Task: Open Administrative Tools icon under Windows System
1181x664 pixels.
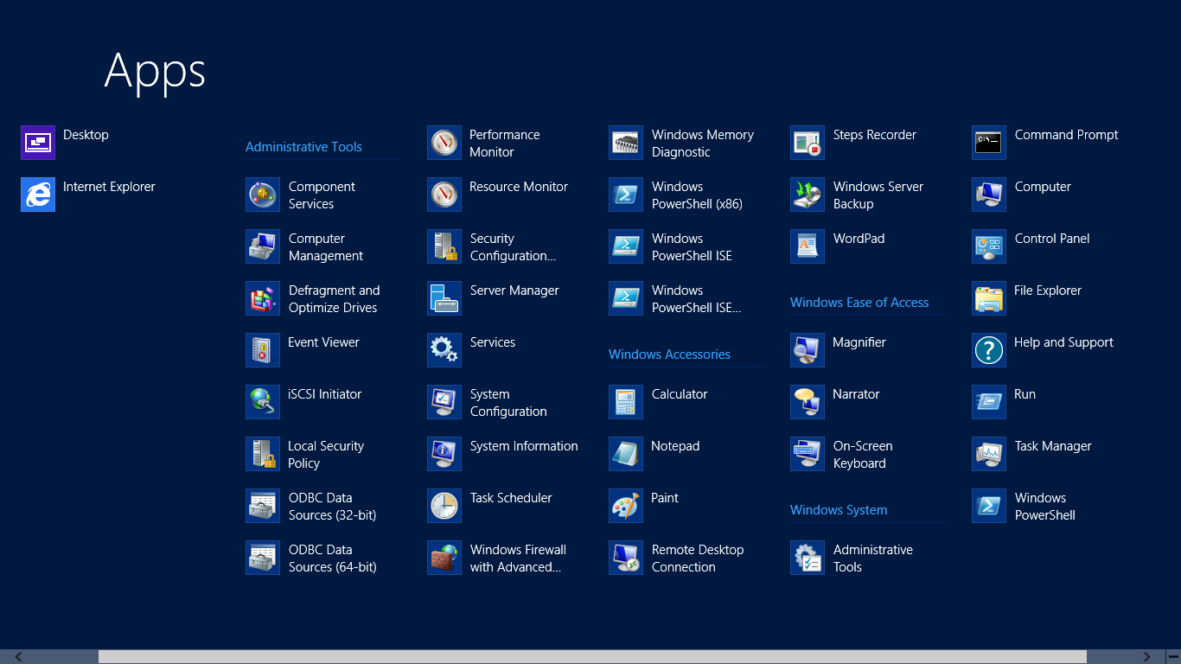Action: 808,558
